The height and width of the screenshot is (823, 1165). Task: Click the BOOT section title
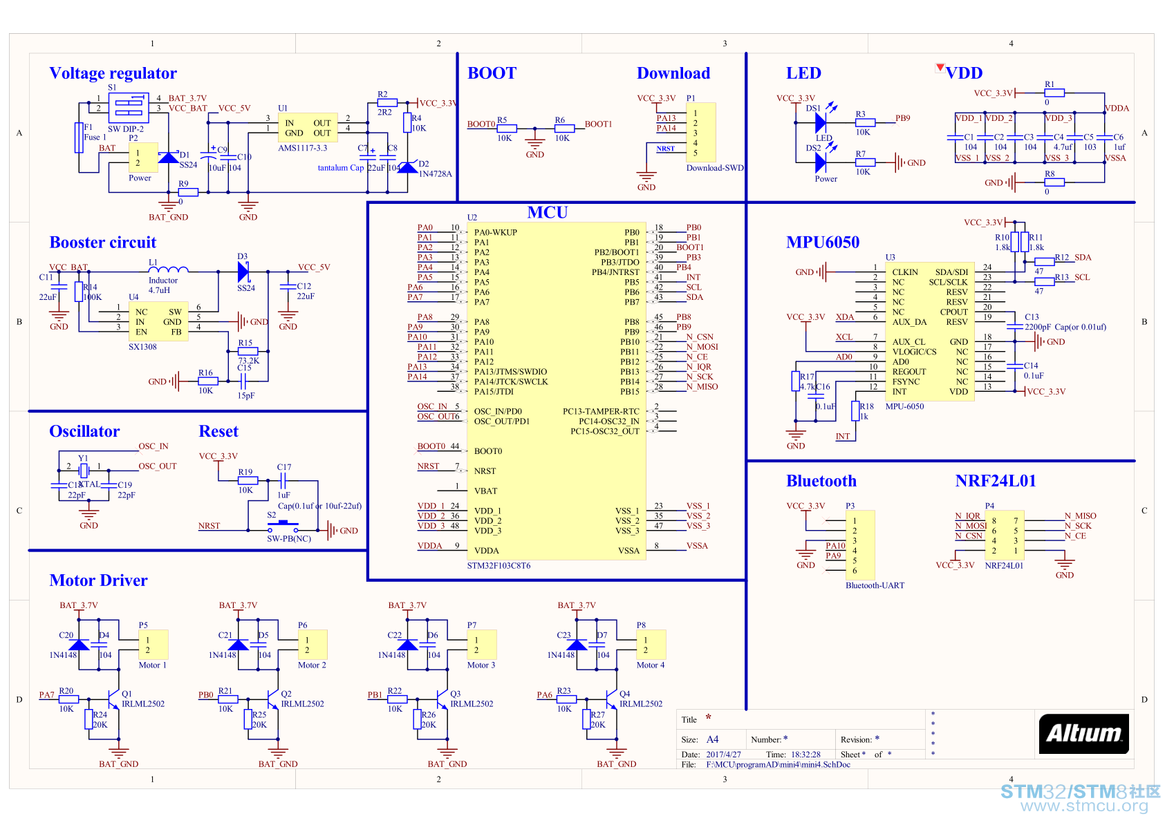click(492, 73)
